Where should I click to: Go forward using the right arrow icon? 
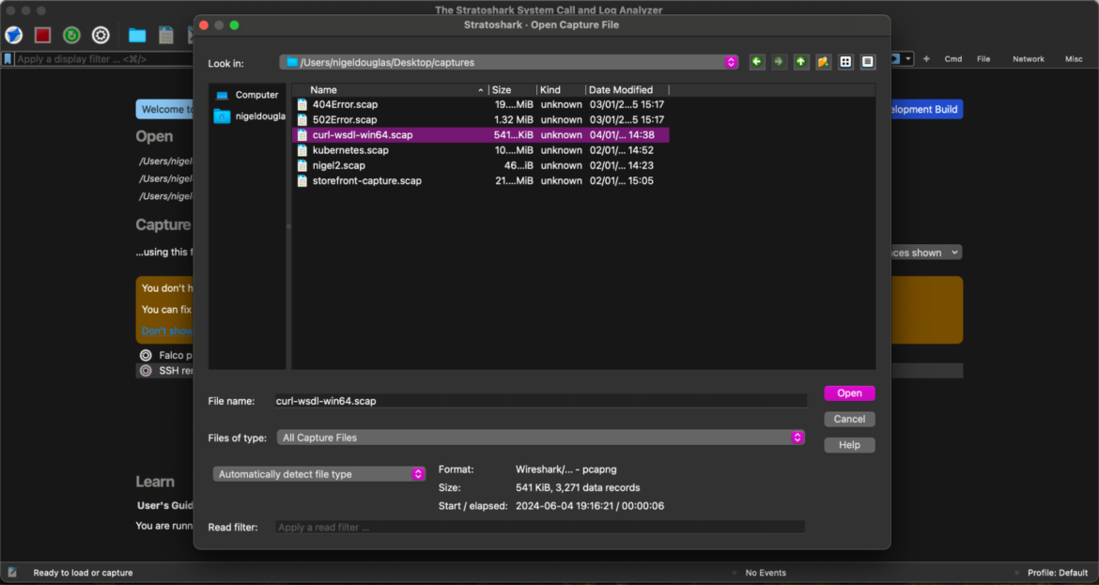pyautogui.click(x=779, y=62)
